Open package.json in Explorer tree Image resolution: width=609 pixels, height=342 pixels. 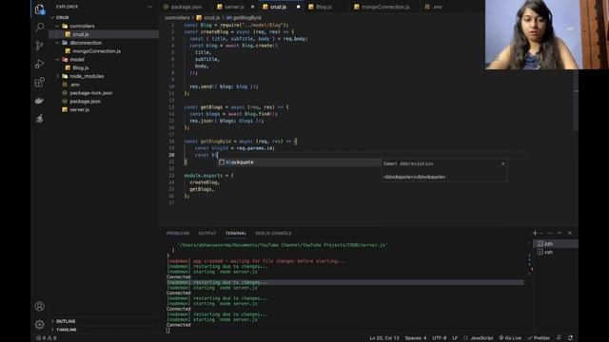pos(85,102)
